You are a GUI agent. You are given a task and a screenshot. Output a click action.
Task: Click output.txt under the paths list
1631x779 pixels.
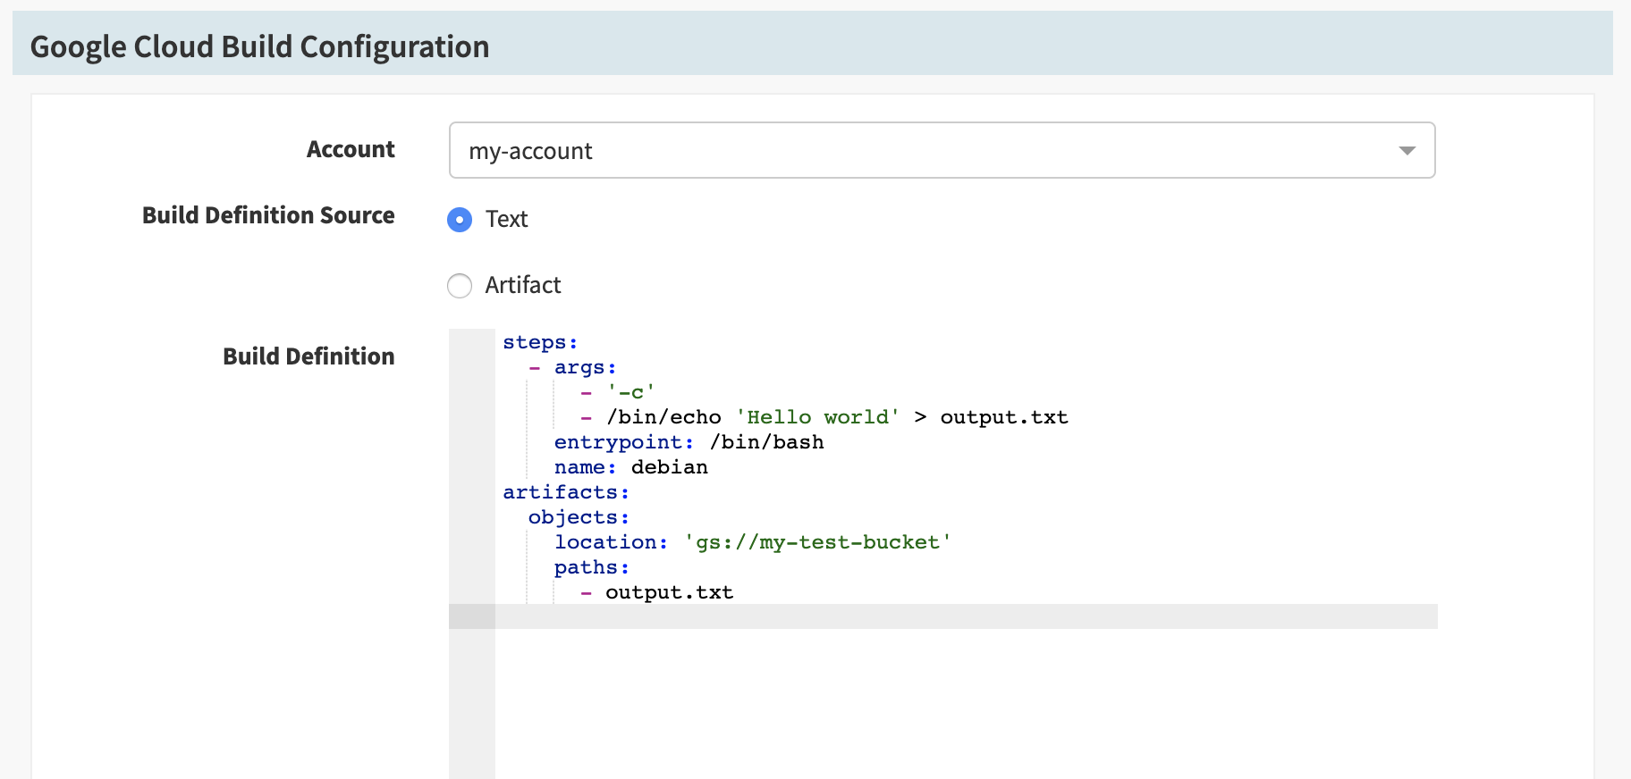coord(669,593)
